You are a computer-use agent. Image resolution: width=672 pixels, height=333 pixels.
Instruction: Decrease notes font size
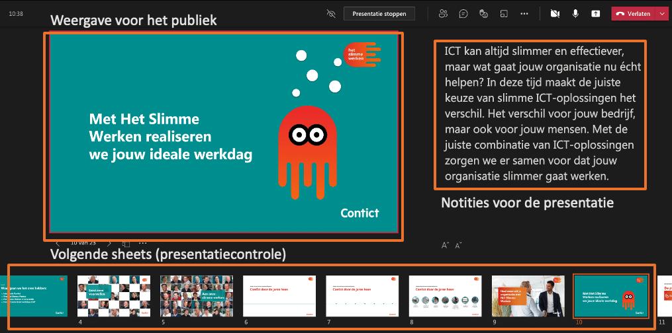[458, 245]
